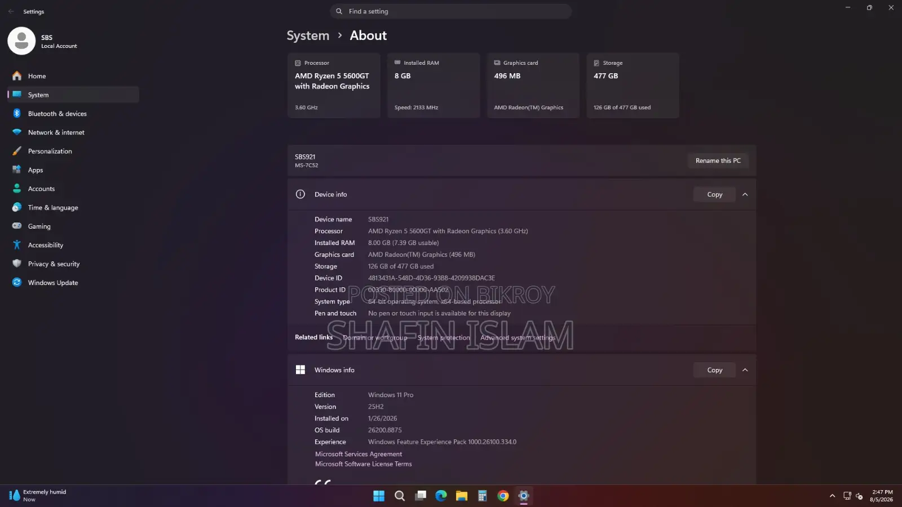Open Bluetooth & devices settings
Image resolution: width=902 pixels, height=507 pixels.
[x=73, y=114]
